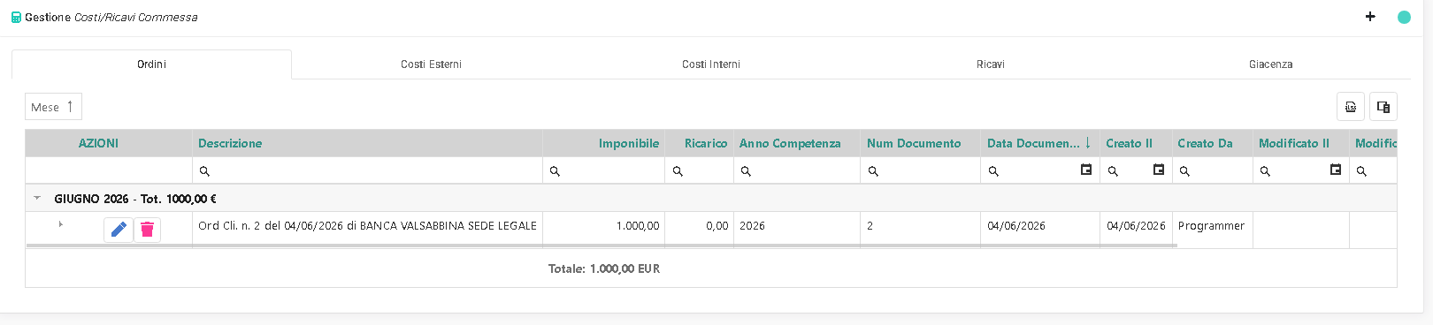Open the column chooser icon
The width and height of the screenshot is (1433, 325).
tap(1383, 107)
